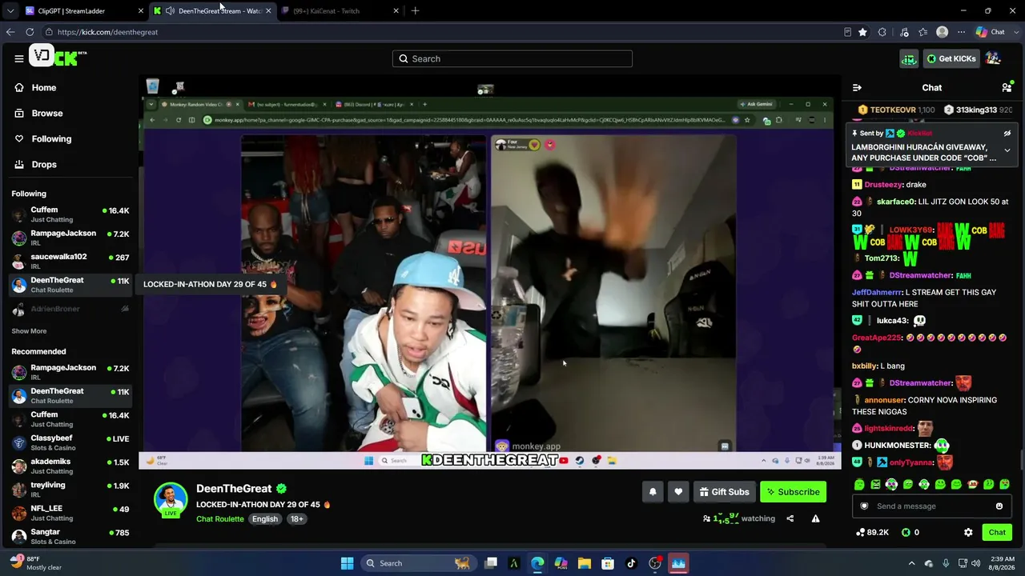Open AdrienBroner channel in Following list
The image size is (1025, 576).
point(70,309)
